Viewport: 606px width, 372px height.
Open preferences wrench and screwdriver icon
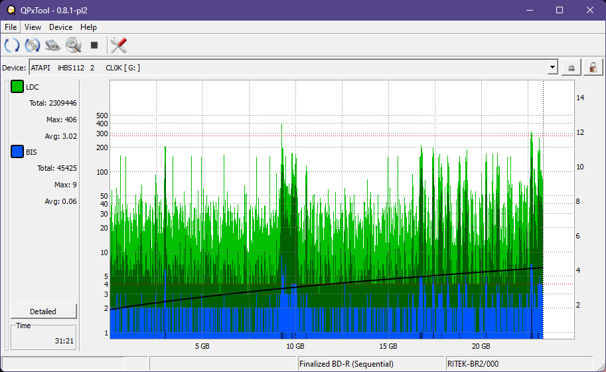119,45
